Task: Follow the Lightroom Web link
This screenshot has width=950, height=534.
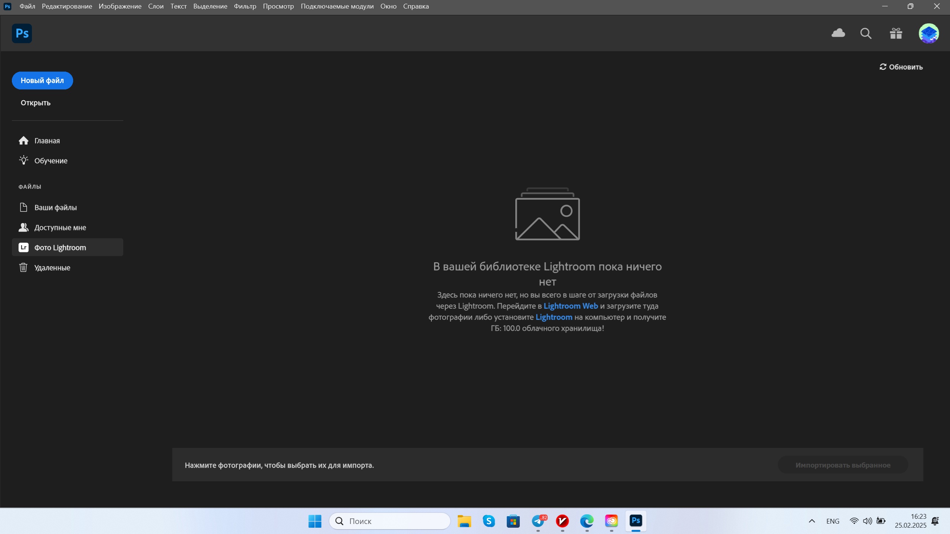Action: (571, 306)
